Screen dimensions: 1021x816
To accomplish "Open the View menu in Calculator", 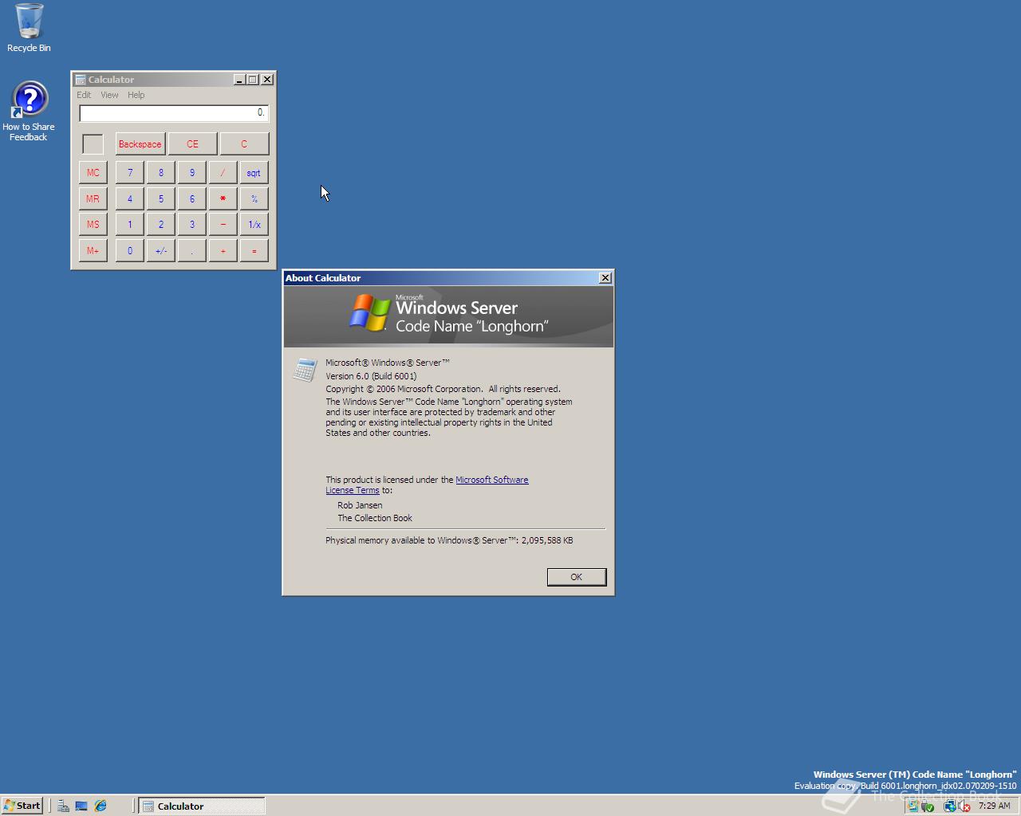I will tap(109, 95).
